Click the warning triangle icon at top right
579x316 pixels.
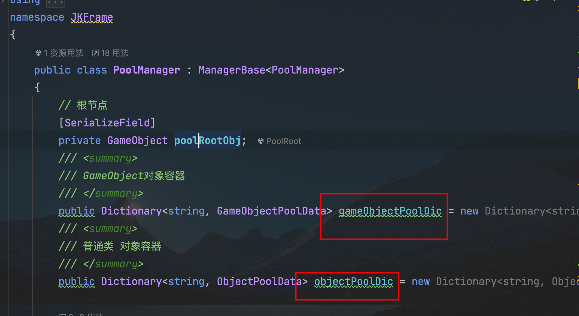(x=526, y=1)
